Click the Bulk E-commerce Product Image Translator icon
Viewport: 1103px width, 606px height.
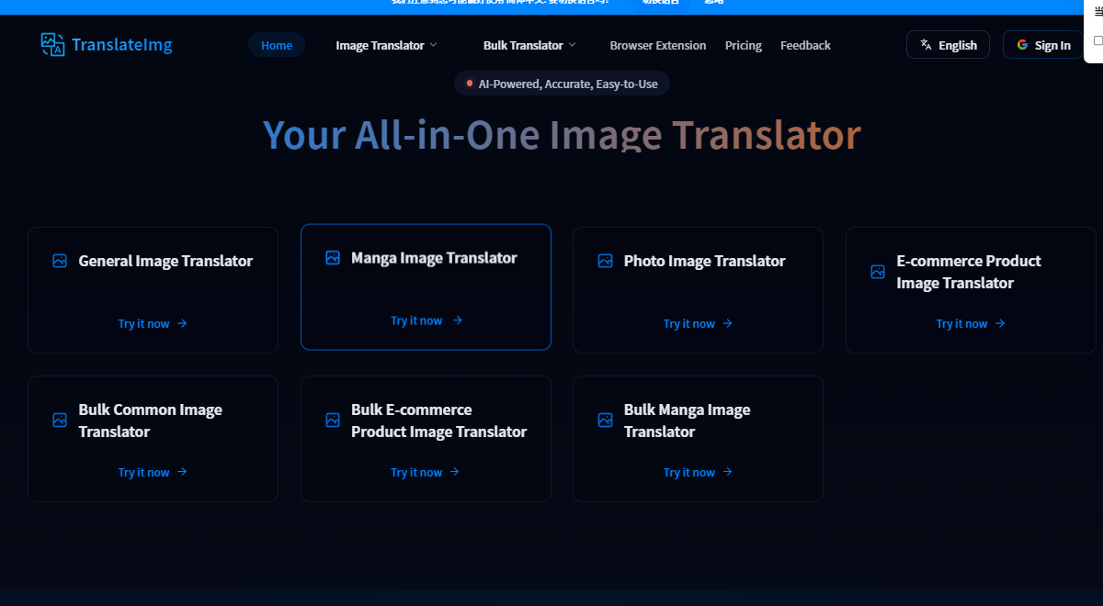click(333, 421)
